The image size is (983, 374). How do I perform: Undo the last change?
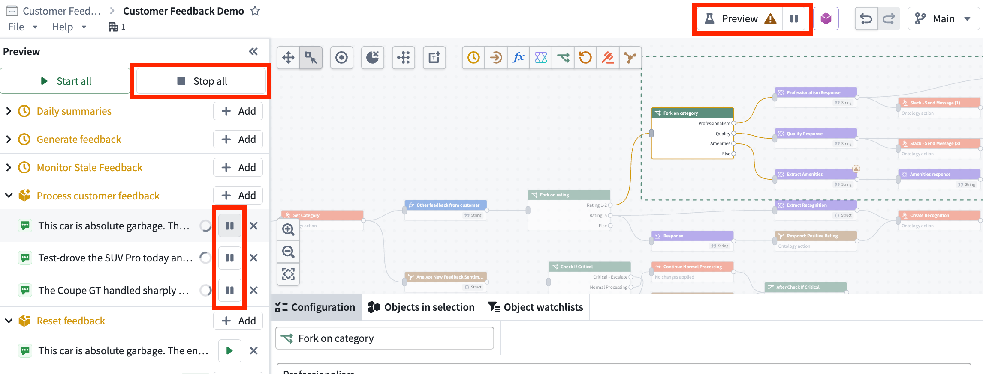click(866, 19)
